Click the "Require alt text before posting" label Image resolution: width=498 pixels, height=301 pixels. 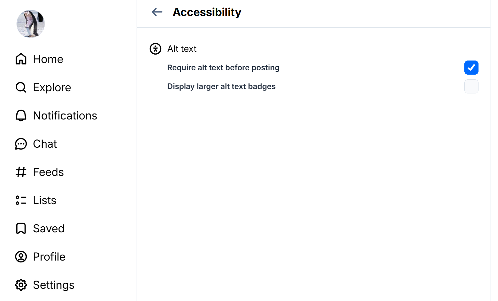pos(223,68)
